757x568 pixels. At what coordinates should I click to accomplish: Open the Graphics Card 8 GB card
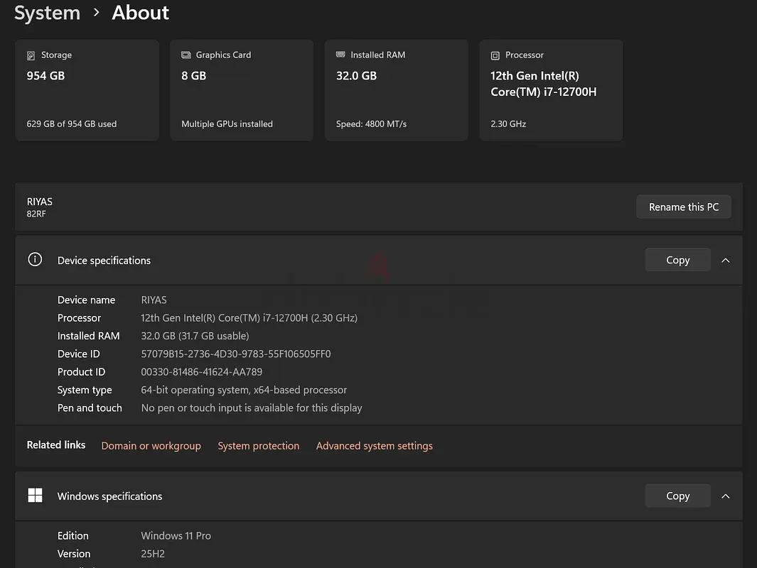[242, 90]
